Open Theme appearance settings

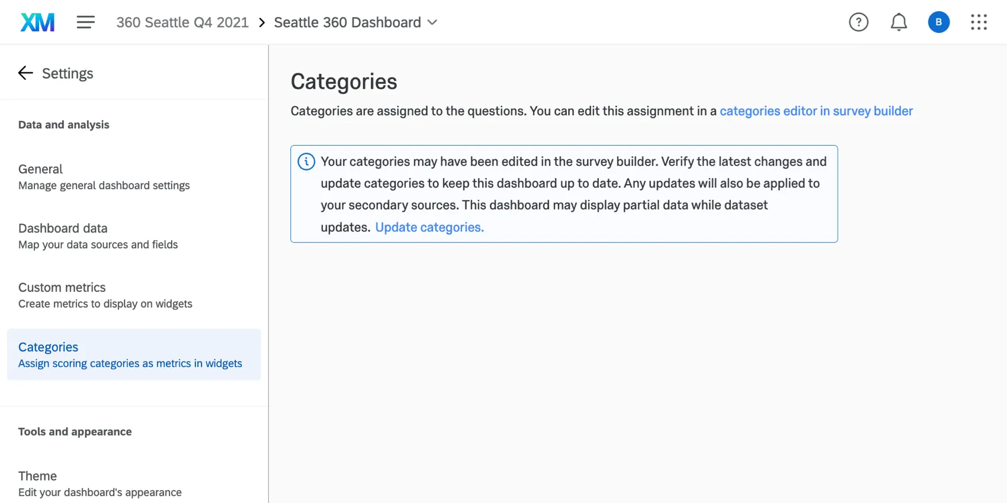(x=100, y=483)
